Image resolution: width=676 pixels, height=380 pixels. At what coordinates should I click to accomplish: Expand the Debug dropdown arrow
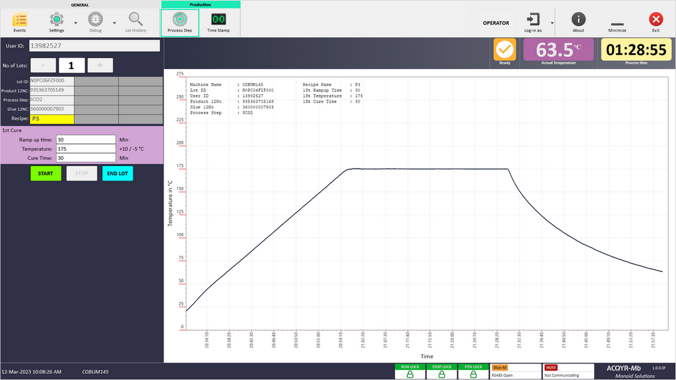(115, 23)
